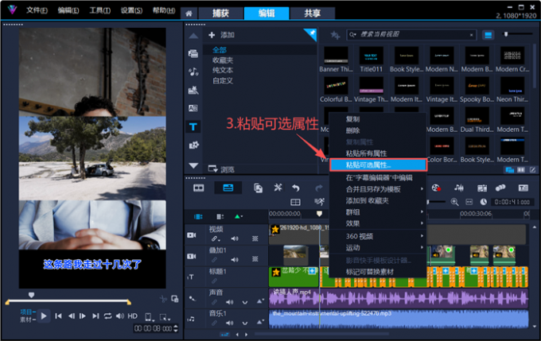Click the zoom-in magnifier on timeline
Screen dimensions: 541x341
(x=454, y=202)
